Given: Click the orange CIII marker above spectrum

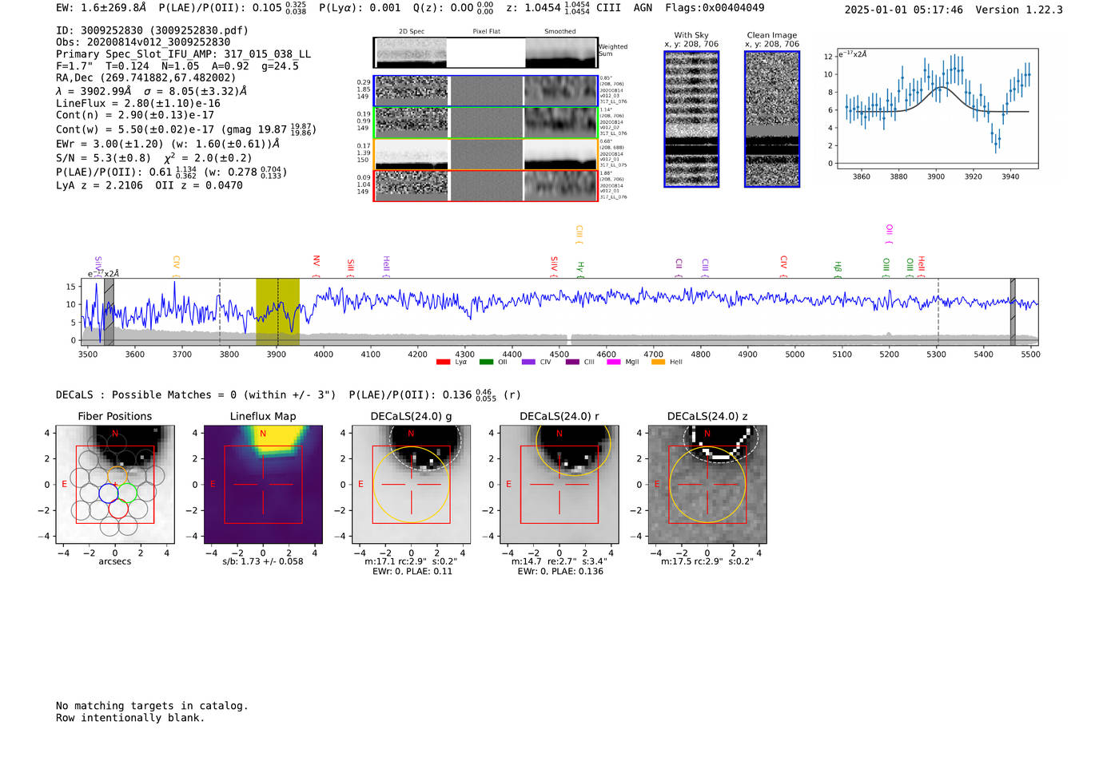Looking at the screenshot, I should [x=579, y=235].
